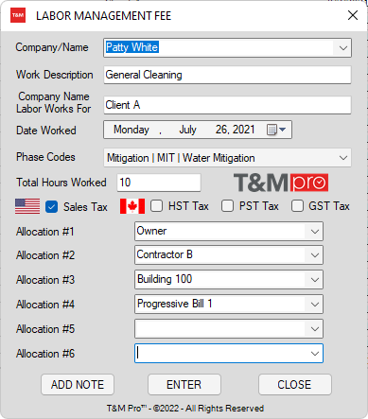The image size is (368, 419).
Task: Open Allocation #4 Progressive Bill 1 dropdown
Action: click(x=314, y=305)
